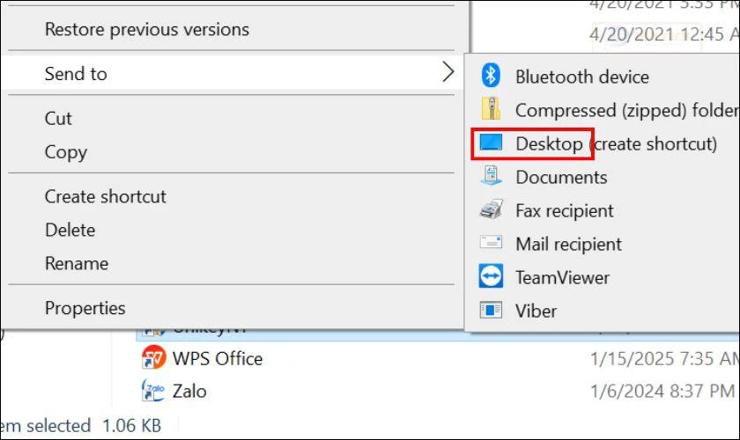This screenshot has height=440, width=740.
Task: Click the WPS Office file icon
Action: [x=154, y=357]
